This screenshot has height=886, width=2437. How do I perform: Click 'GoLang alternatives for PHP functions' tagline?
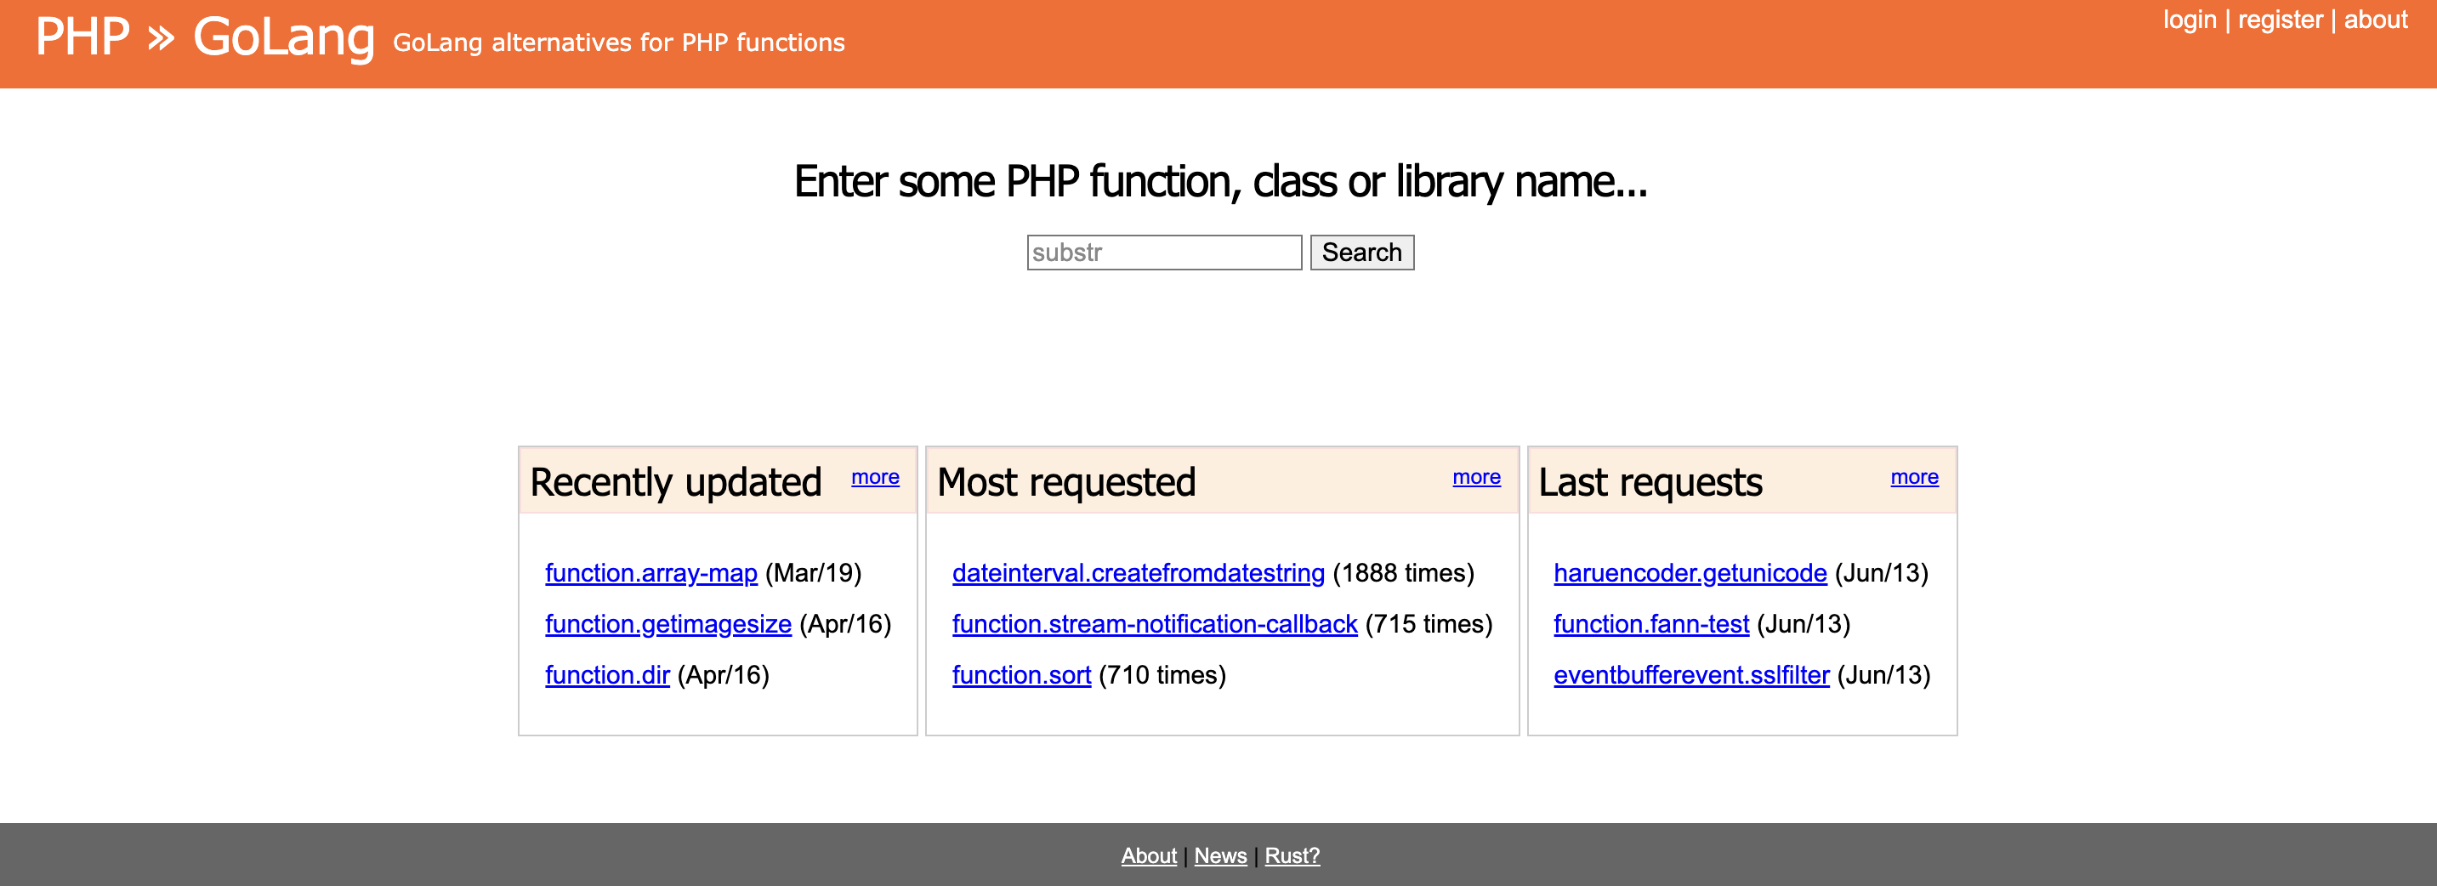[619, 43]
